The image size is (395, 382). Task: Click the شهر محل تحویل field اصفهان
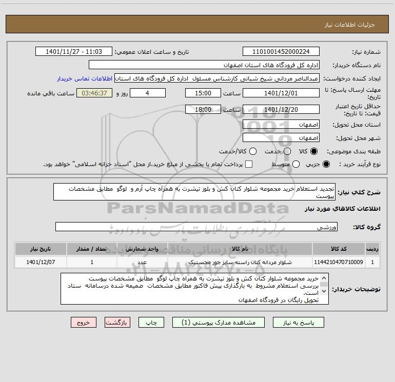281,137
